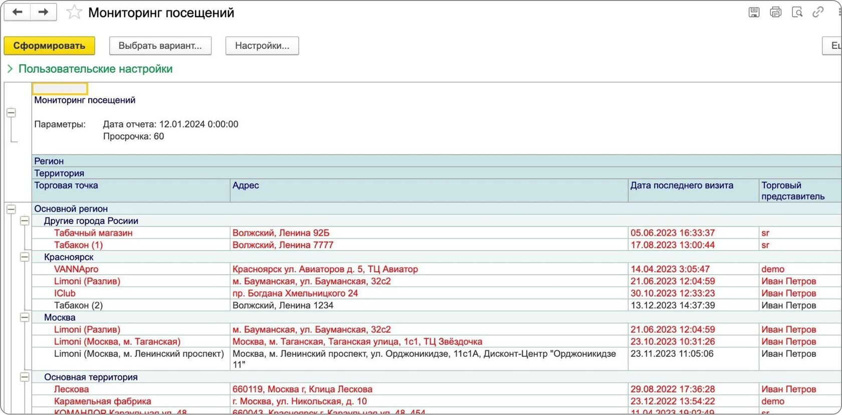
Task: Select IClub trade point
Action: click(x=65, y=293)
